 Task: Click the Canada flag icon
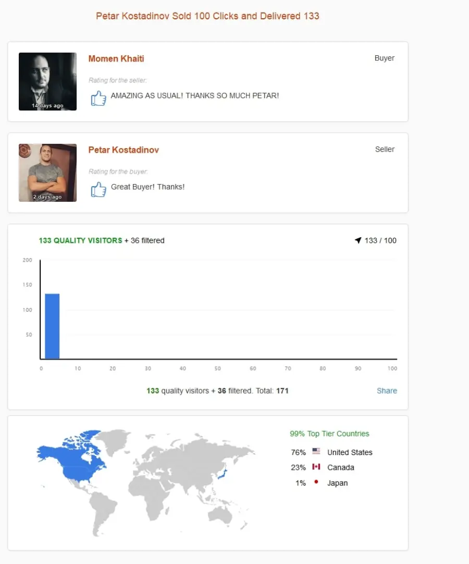pyautogui.click(x=316, y=467)
